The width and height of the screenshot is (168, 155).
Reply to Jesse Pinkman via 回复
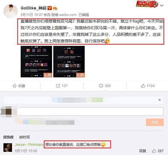tap(143, 151)
